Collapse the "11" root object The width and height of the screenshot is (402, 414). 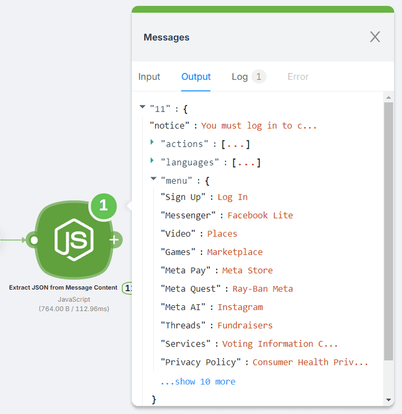click(143, 107)
